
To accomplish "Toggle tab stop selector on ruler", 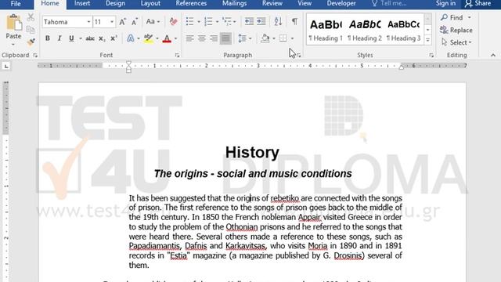I will click(x=6, y=66).
